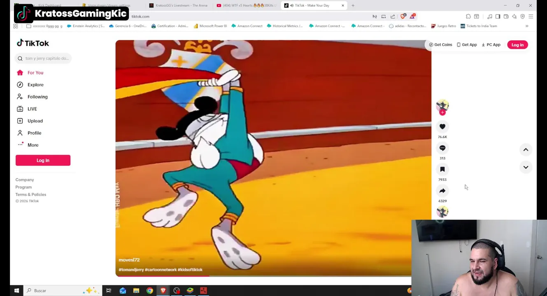Seek on the video progress bar

263,276
